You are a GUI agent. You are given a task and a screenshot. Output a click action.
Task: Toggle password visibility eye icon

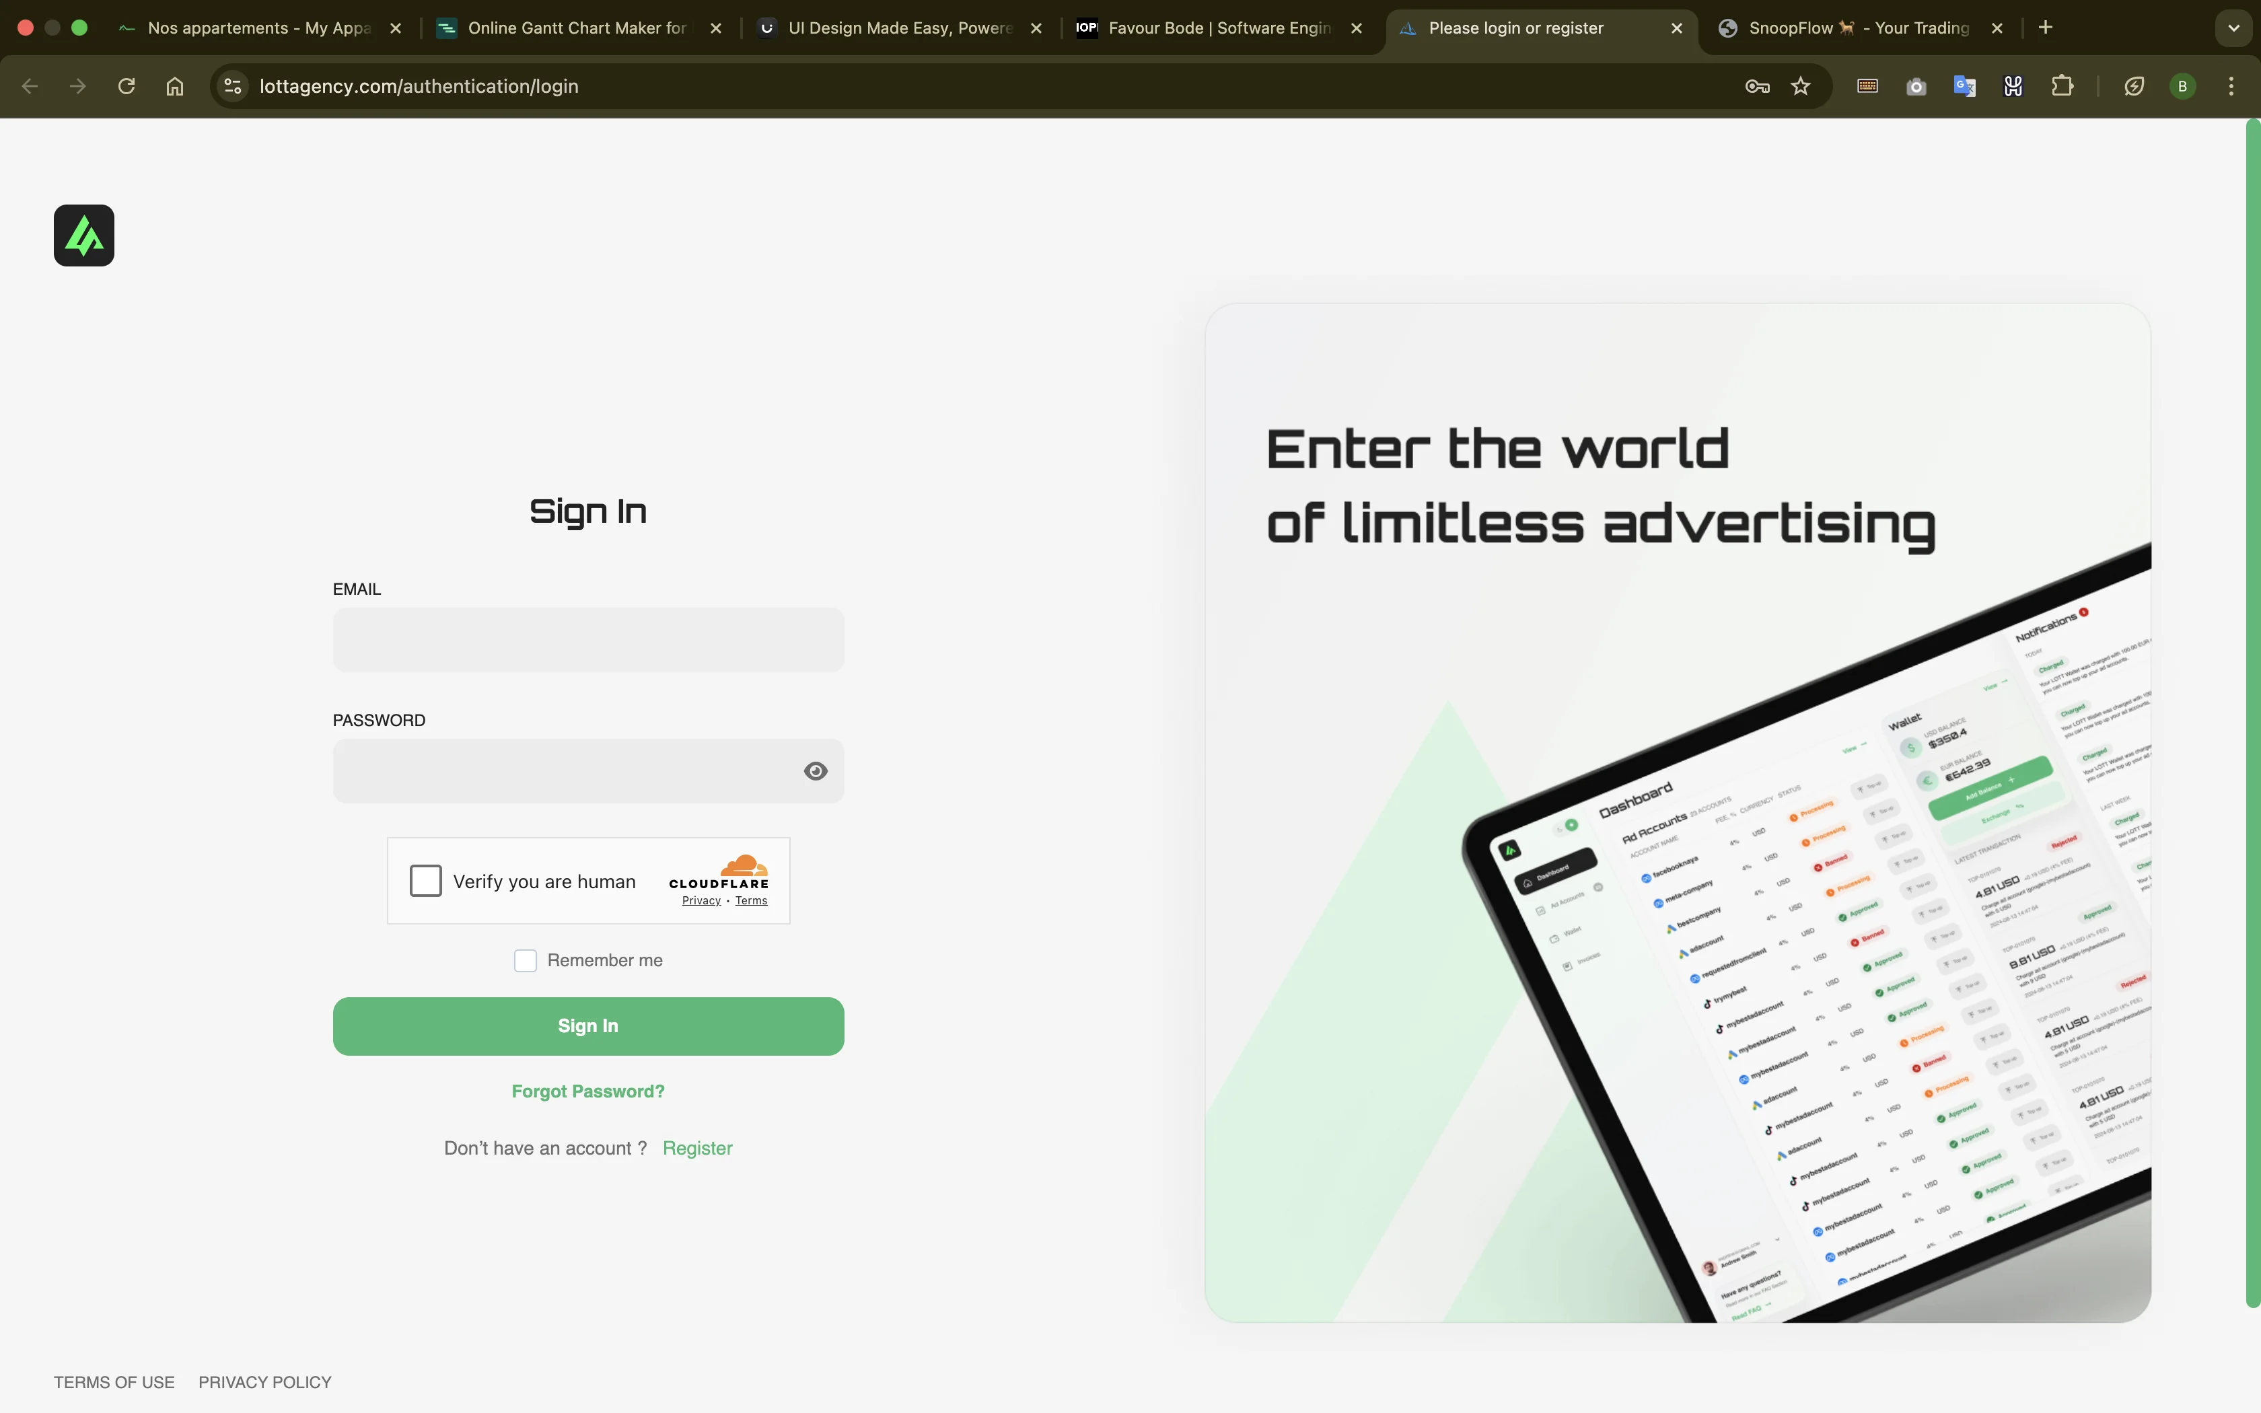[815, 771]
